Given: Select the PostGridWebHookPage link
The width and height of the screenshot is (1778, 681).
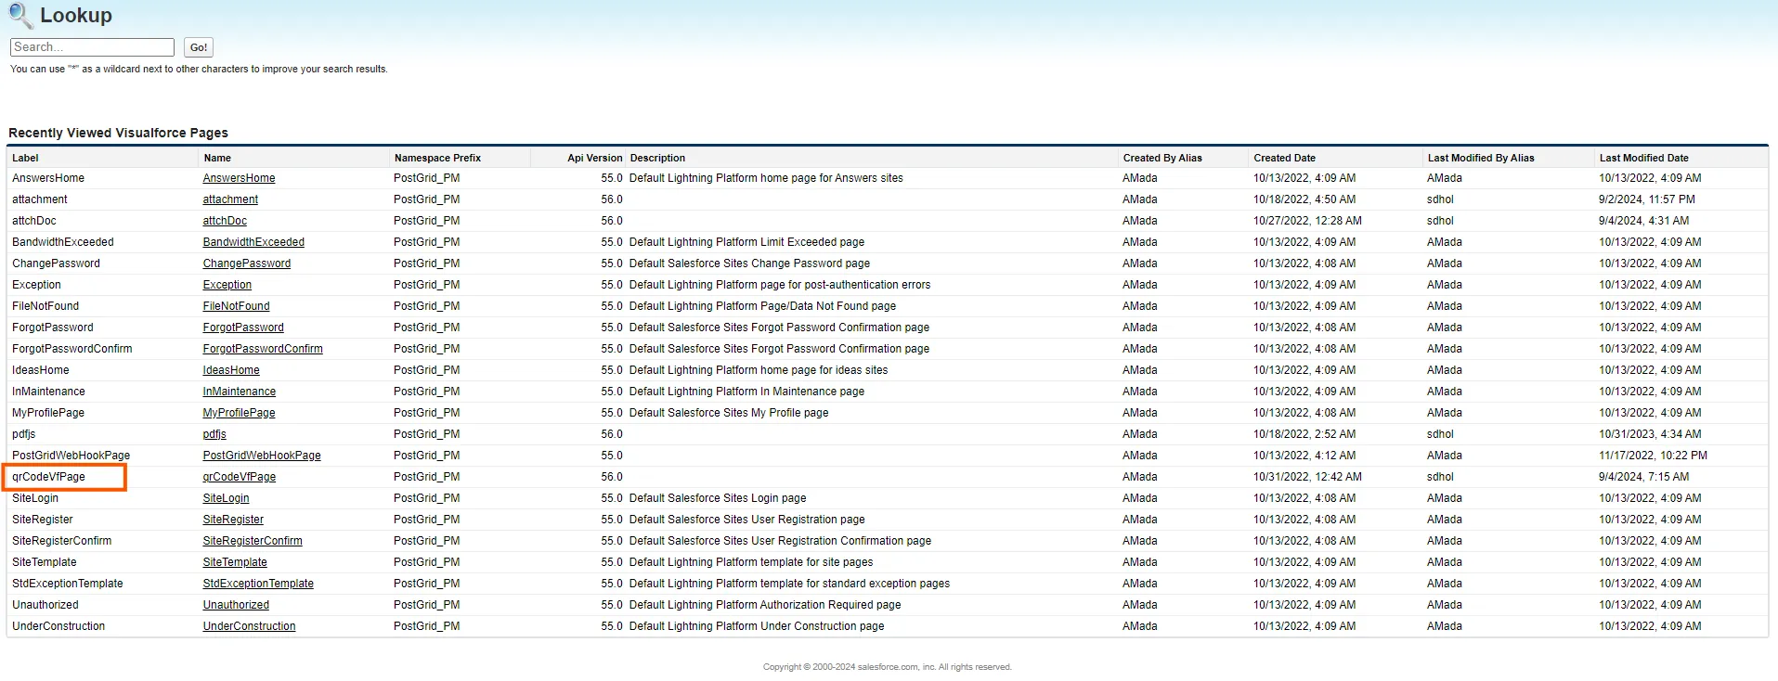Looking at the screenshot, I should 262,456.
